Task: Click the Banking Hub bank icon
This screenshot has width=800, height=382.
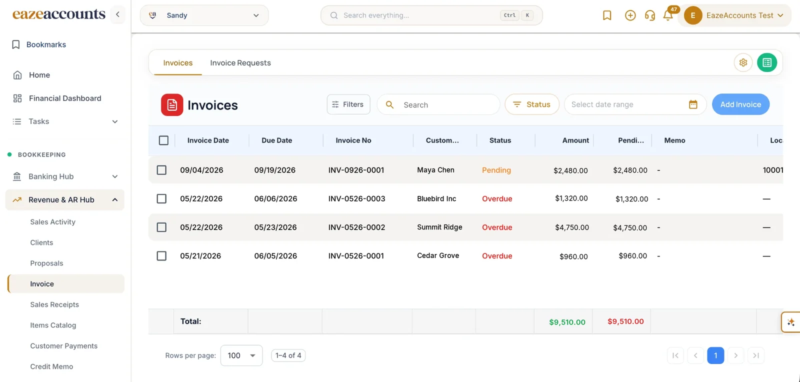Action: [17, 176]
